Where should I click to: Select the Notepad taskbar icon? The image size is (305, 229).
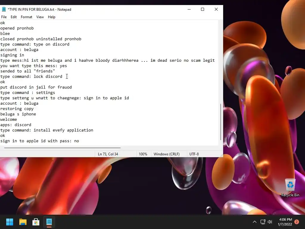(x=49, y=222)
